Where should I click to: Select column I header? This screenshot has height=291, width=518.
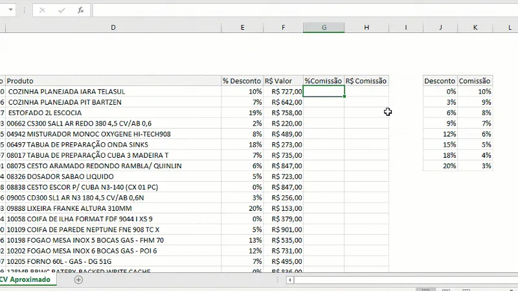point(406,27)
